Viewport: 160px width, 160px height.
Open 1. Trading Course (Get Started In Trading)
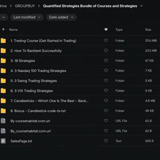click(x=44, y=41)
